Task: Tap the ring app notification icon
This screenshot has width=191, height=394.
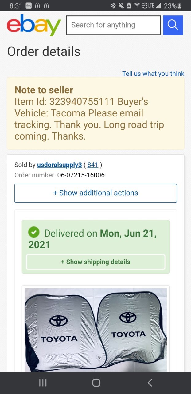Action: 29,6
